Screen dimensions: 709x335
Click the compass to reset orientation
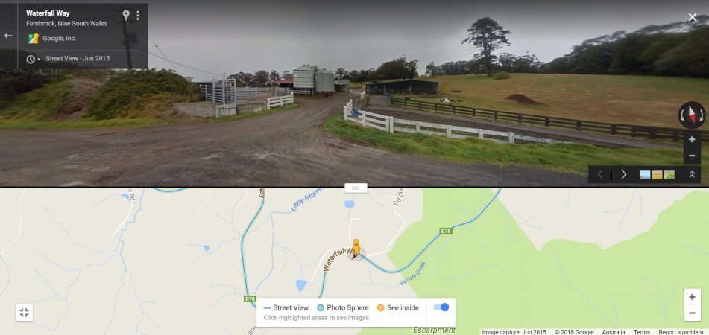coord(691,115)
